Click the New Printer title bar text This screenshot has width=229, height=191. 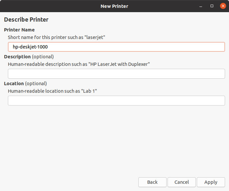[x=114, y=6]
